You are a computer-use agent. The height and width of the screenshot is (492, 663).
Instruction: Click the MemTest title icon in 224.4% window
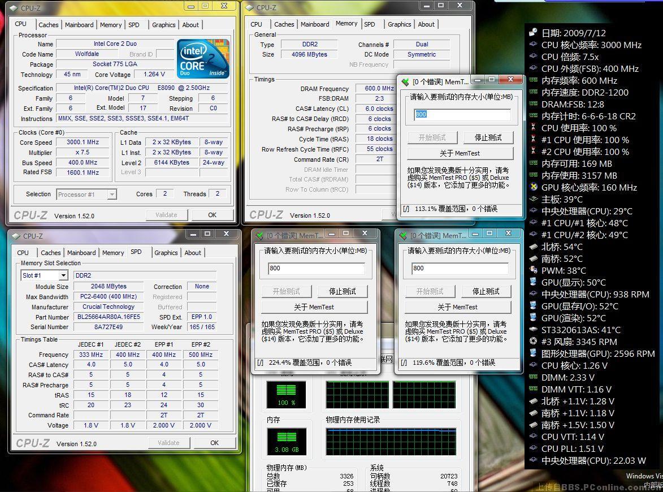coord(259,236)
